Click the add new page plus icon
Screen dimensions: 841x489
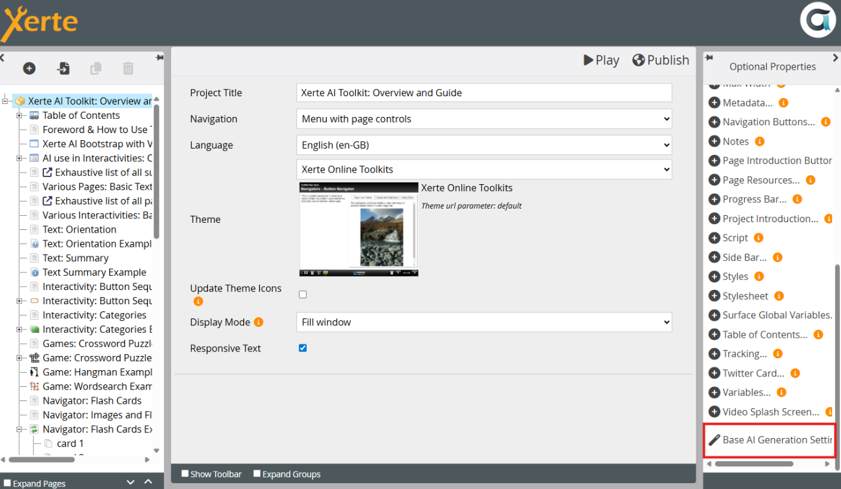(x=29, y=68)
